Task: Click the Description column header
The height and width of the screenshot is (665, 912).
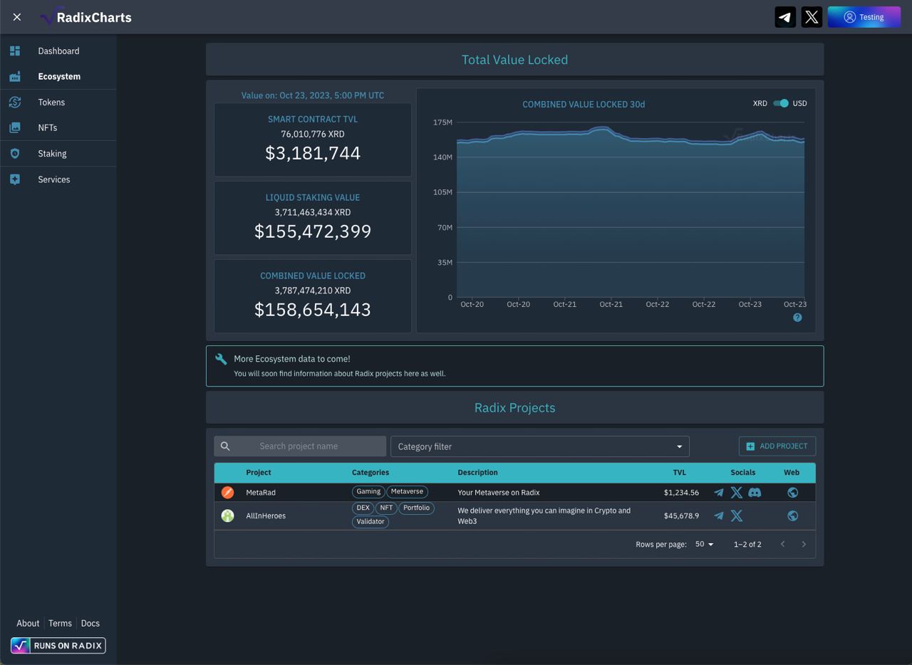Action: [477, 472]
